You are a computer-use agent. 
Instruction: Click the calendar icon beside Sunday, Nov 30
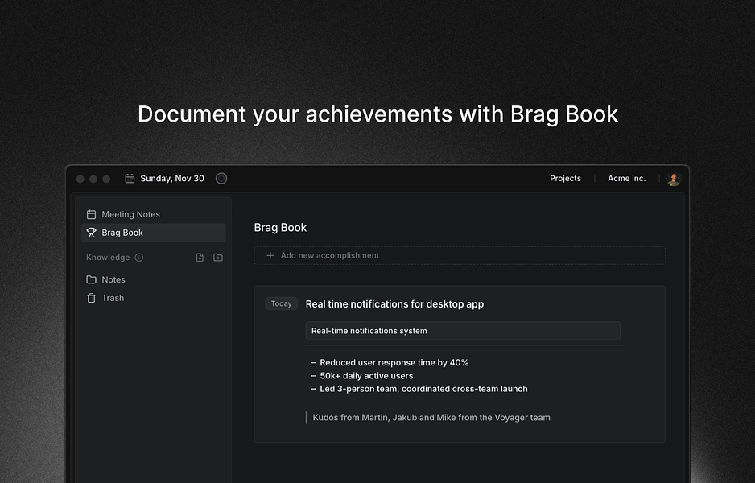130,179
